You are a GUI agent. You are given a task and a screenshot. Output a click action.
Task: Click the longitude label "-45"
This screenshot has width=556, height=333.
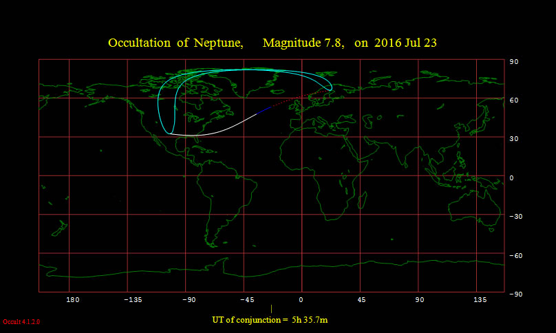click(247, 300)
